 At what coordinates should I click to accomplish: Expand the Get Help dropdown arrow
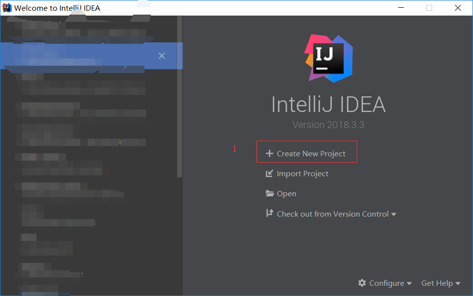[458, 283]
